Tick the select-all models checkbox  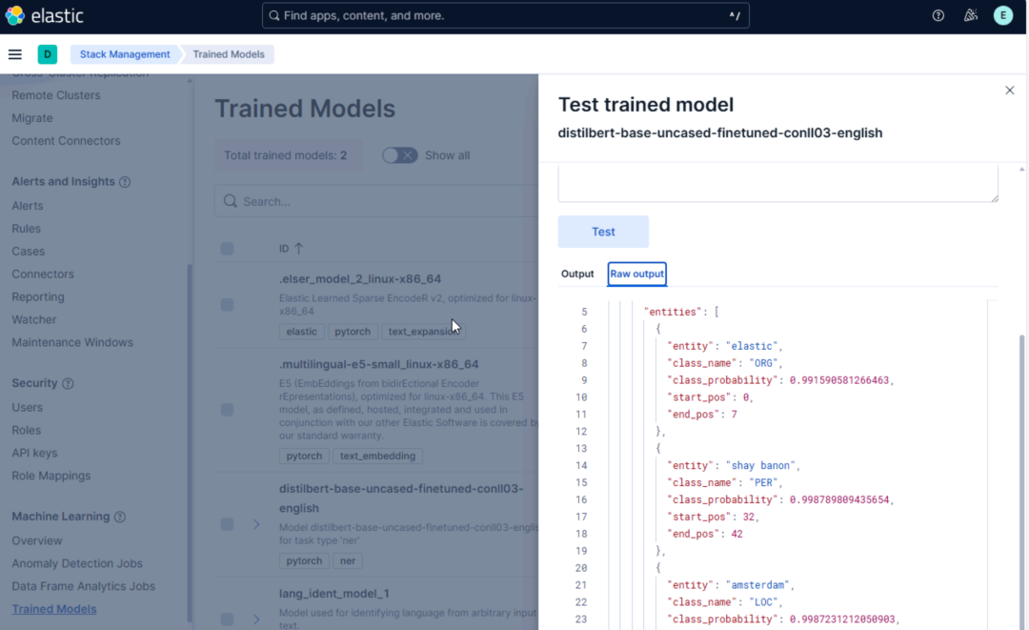point(227,249)
